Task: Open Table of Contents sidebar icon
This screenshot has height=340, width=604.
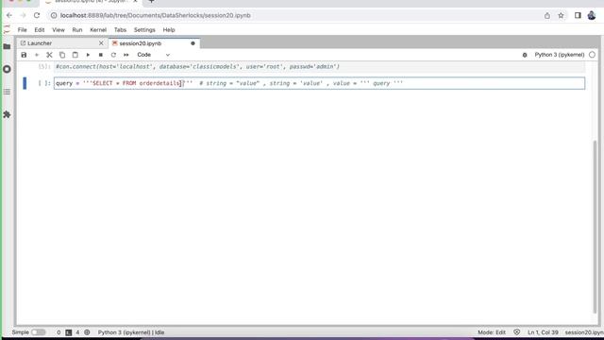Action: pos(7,92)
